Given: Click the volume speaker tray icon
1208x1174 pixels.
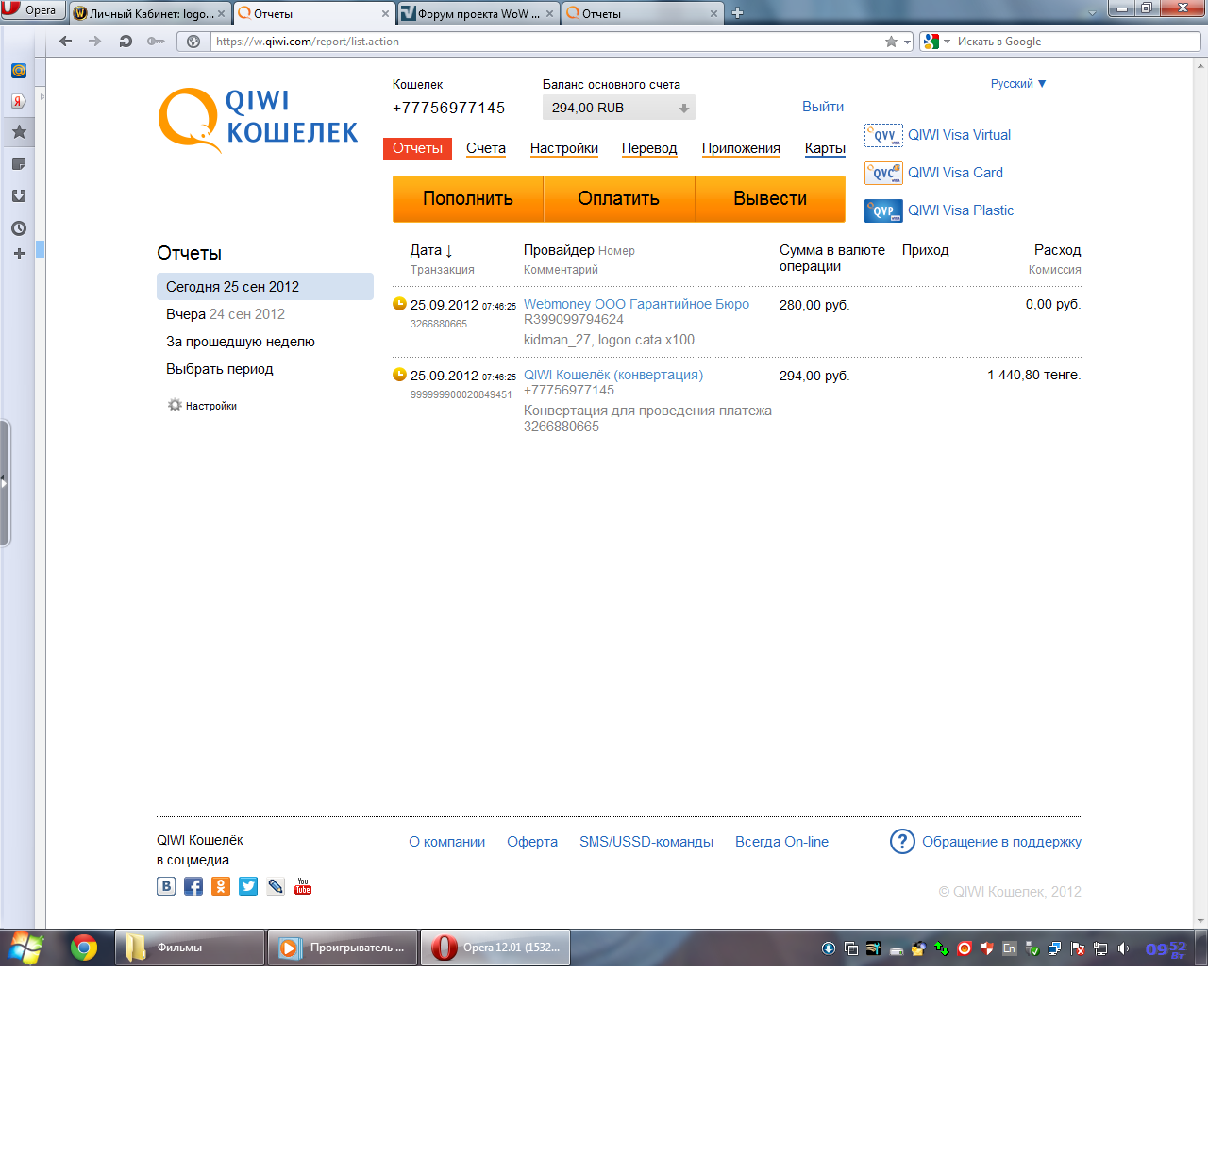Looking at the screenshot, I should click(x=1123, y=948).
